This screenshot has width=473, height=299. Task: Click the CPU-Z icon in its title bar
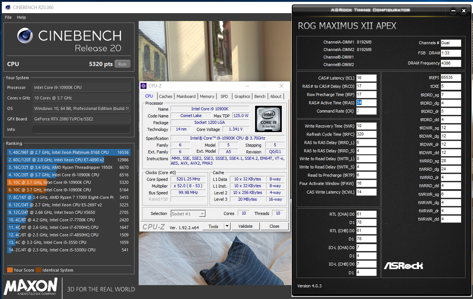144,86
